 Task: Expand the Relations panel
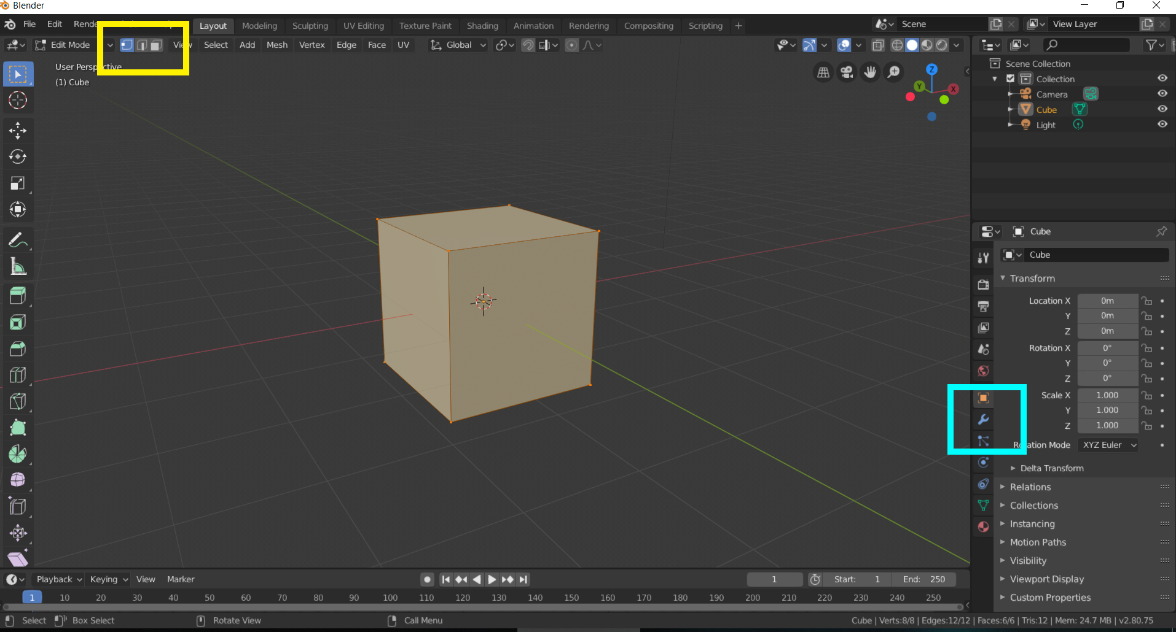coord(1030,487)
